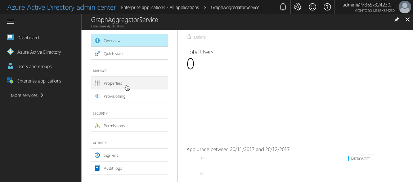
Task: Click the Enterprise Application subtitle
Action: click(x=107, y=26)
